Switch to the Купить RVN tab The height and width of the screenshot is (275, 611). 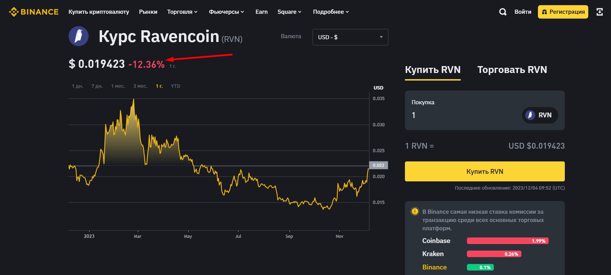(433, 70)
